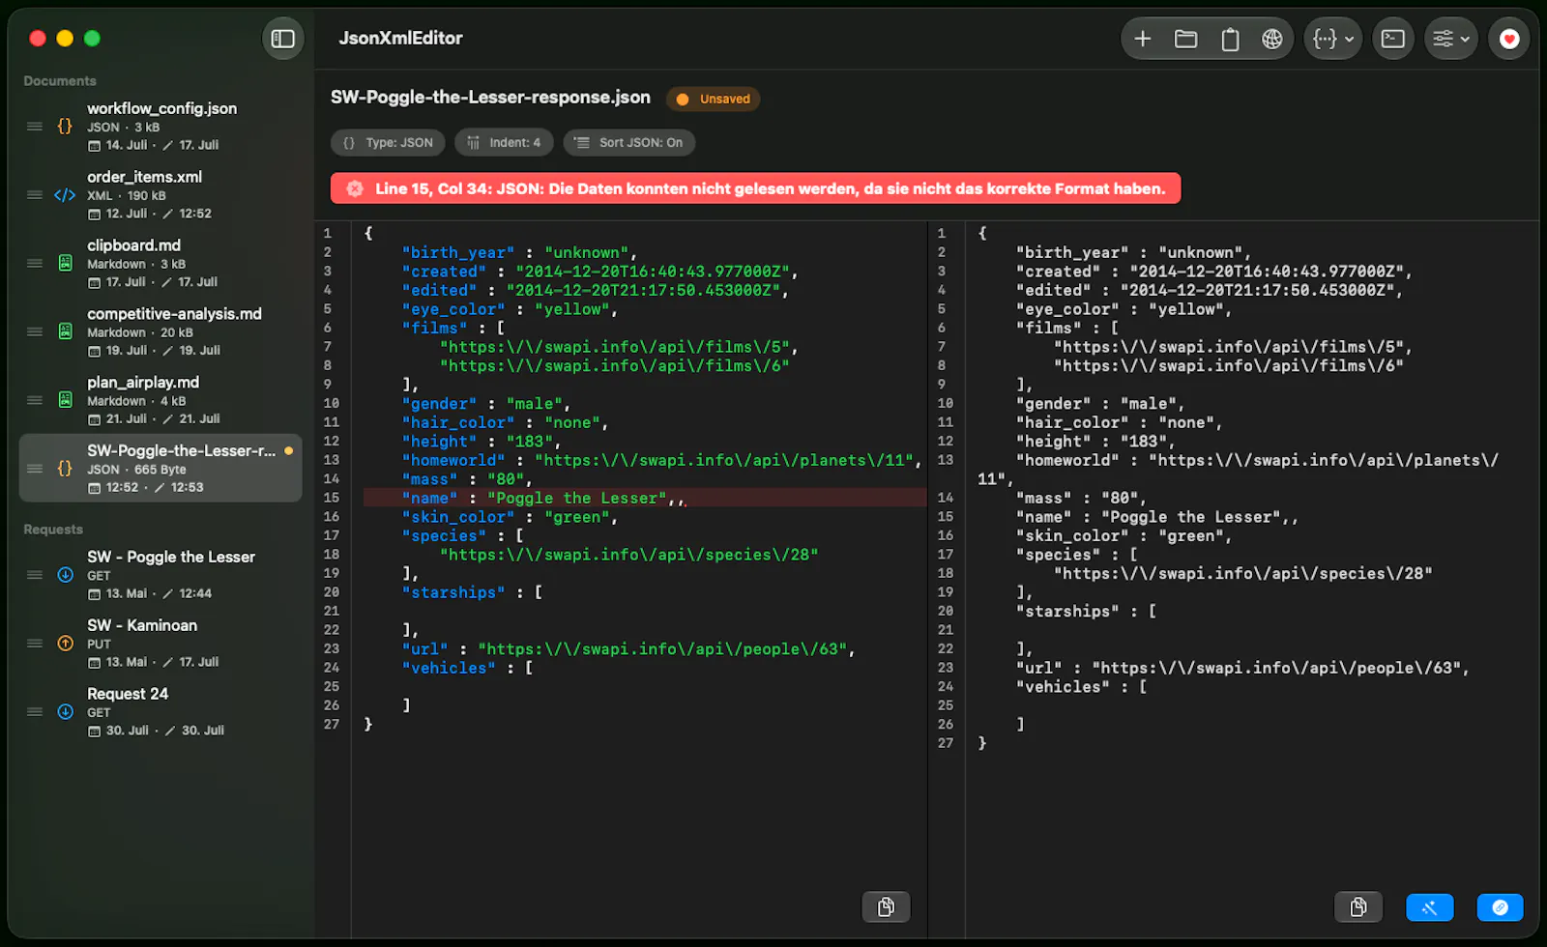Screen dimensions: 1547x947
Task: Open SW - Kaminoan request
Action: pos(161,644)
